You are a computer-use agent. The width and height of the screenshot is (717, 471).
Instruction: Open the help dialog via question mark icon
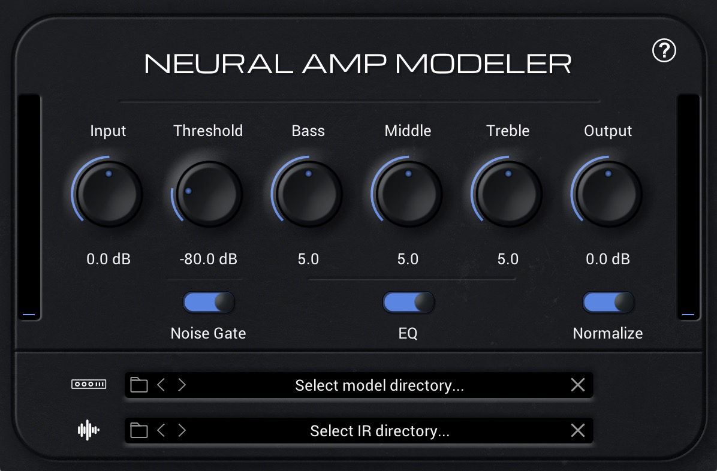point(663,52)
